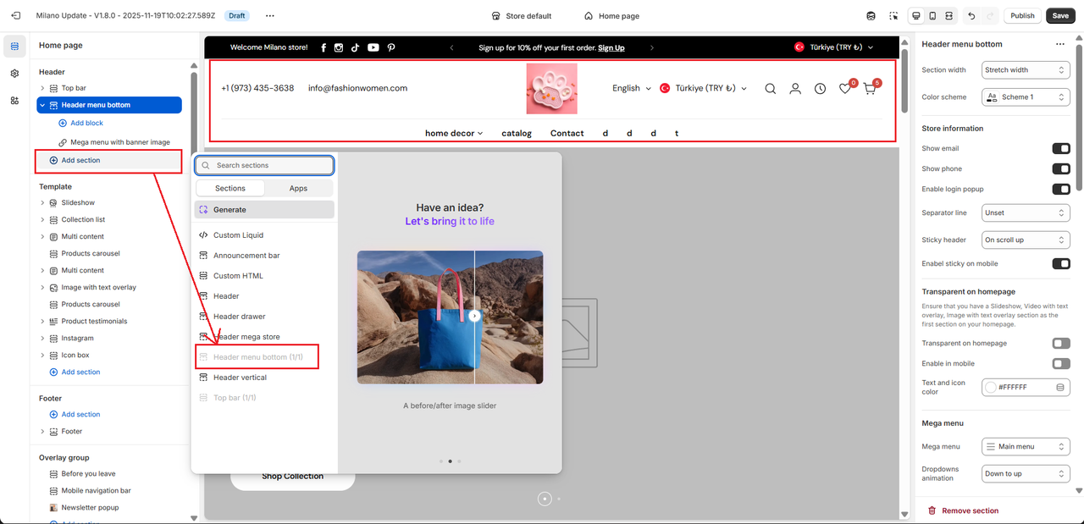The image size is (1084, 524).
Task: Select Header vertical from section list
Action: [x=264, y=378]
